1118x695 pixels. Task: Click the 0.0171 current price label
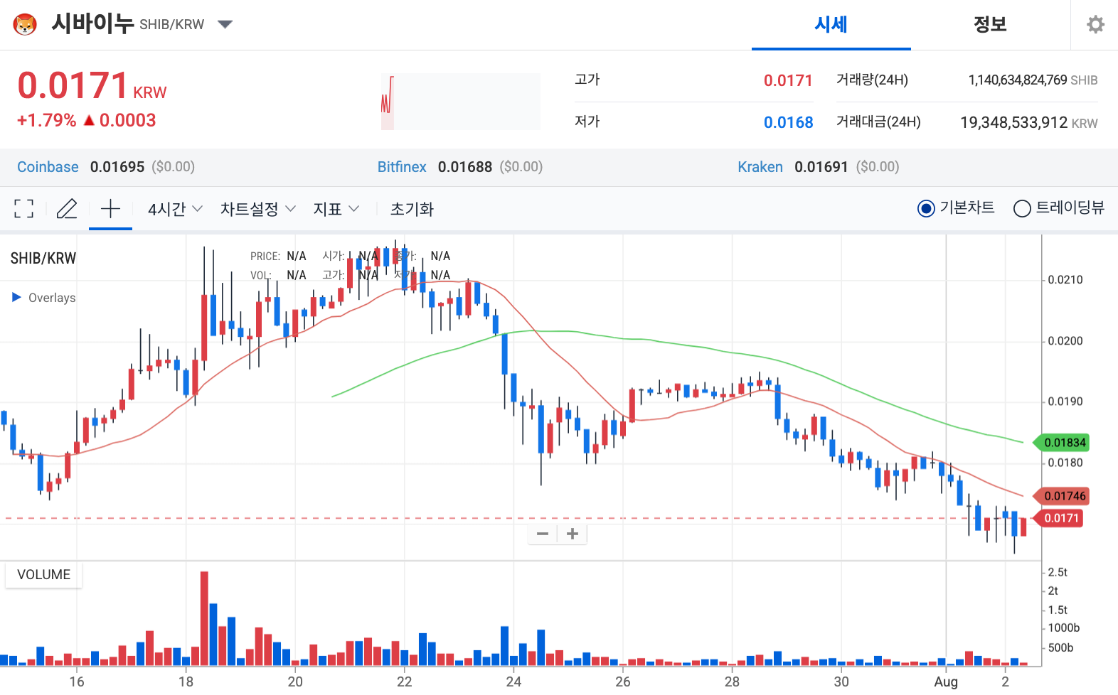tap(1059, 518)
